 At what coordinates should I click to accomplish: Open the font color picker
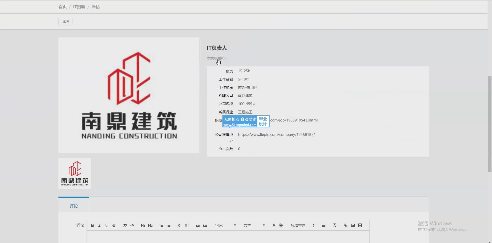(x=274, y=225)
